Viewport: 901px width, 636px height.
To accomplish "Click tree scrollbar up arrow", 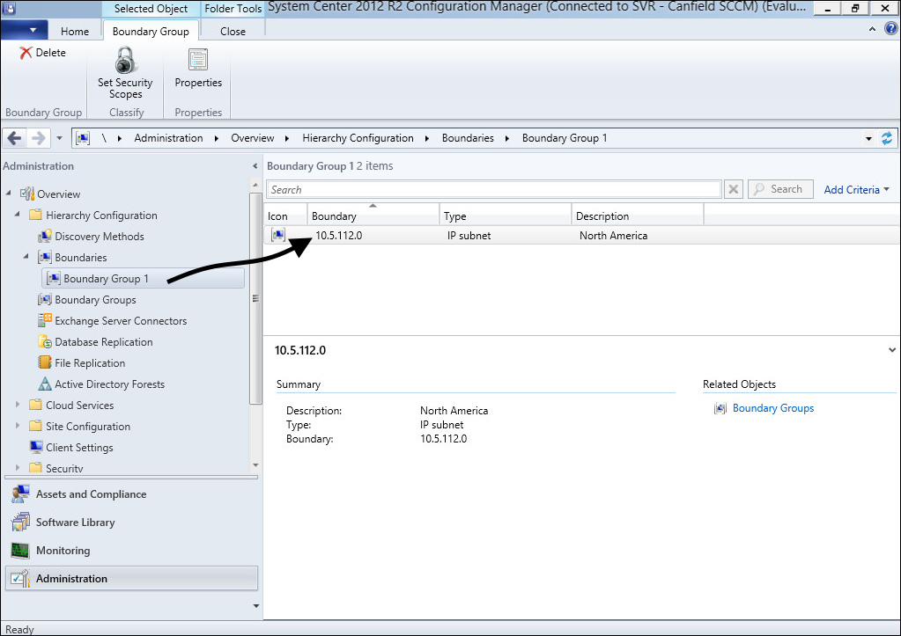I will (255, 185).
